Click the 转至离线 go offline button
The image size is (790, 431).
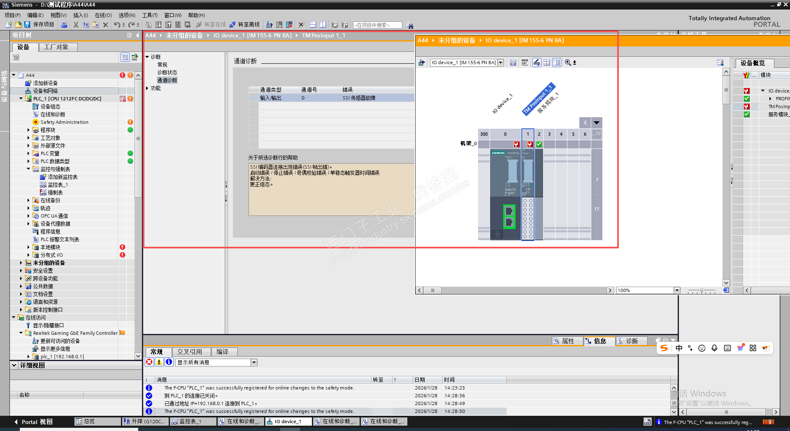(x=244, y=25)
